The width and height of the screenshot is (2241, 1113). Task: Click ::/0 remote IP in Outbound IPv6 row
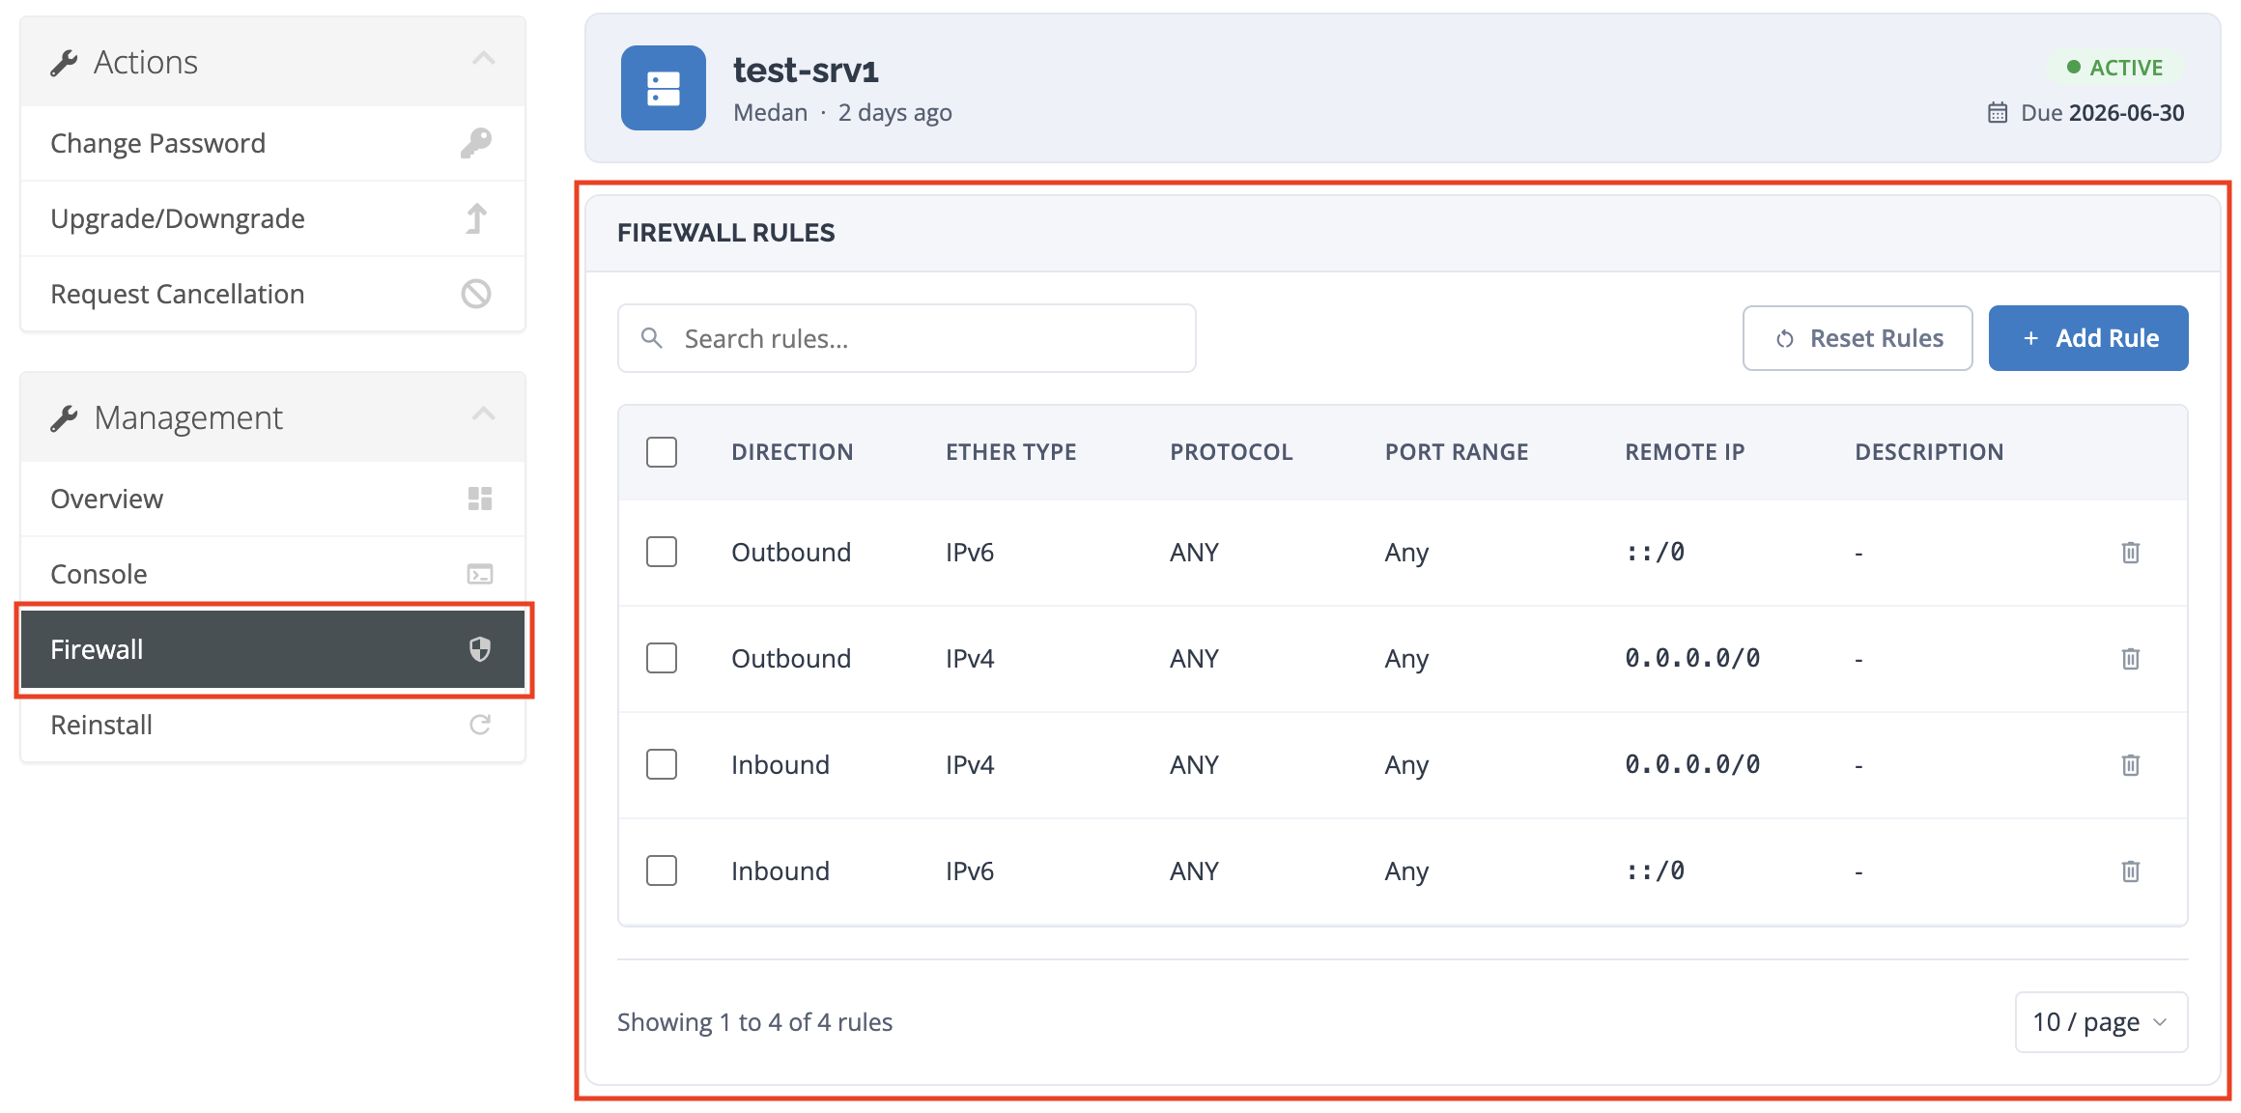(x=1655, y=553)
